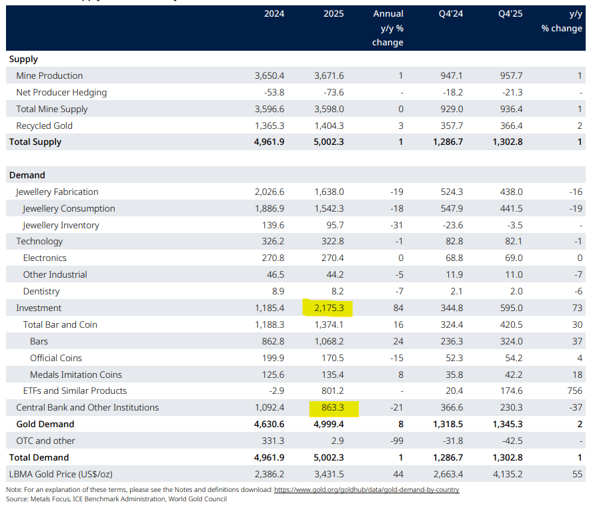
Task: Click the Source: Metals Focus footnote line
Action: 117,499
